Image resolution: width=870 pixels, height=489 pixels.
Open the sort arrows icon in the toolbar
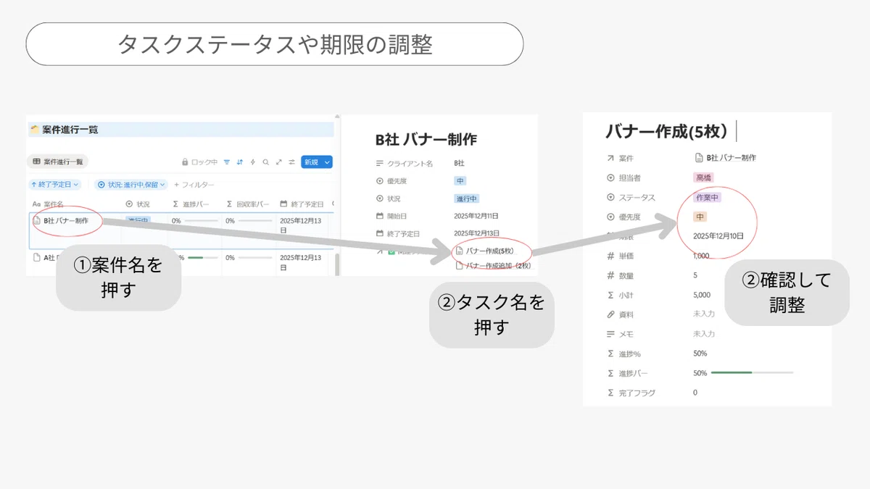click(x=240, y=162)
